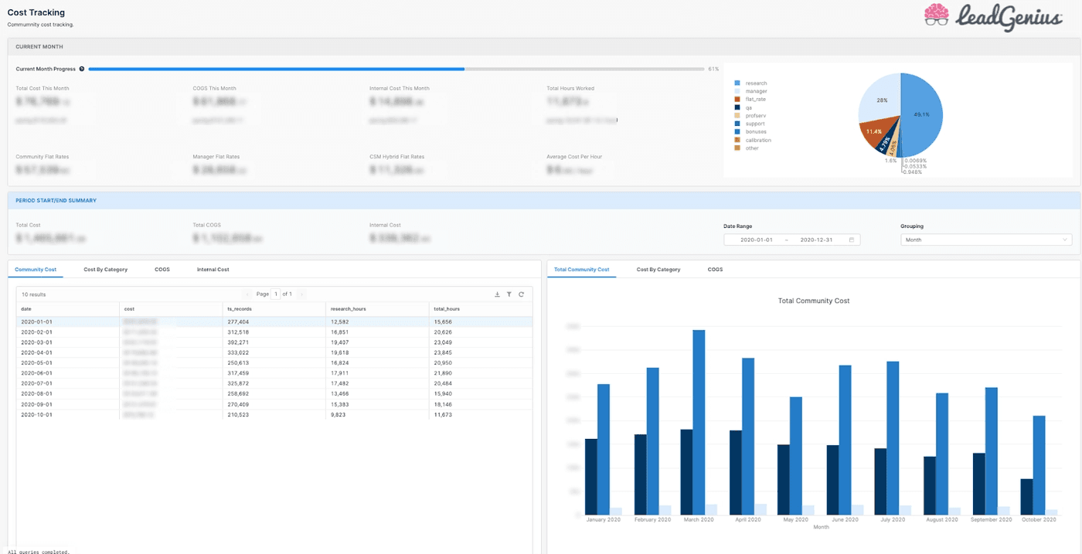
Task: Click the leadGenius logo
Action: 997,15
